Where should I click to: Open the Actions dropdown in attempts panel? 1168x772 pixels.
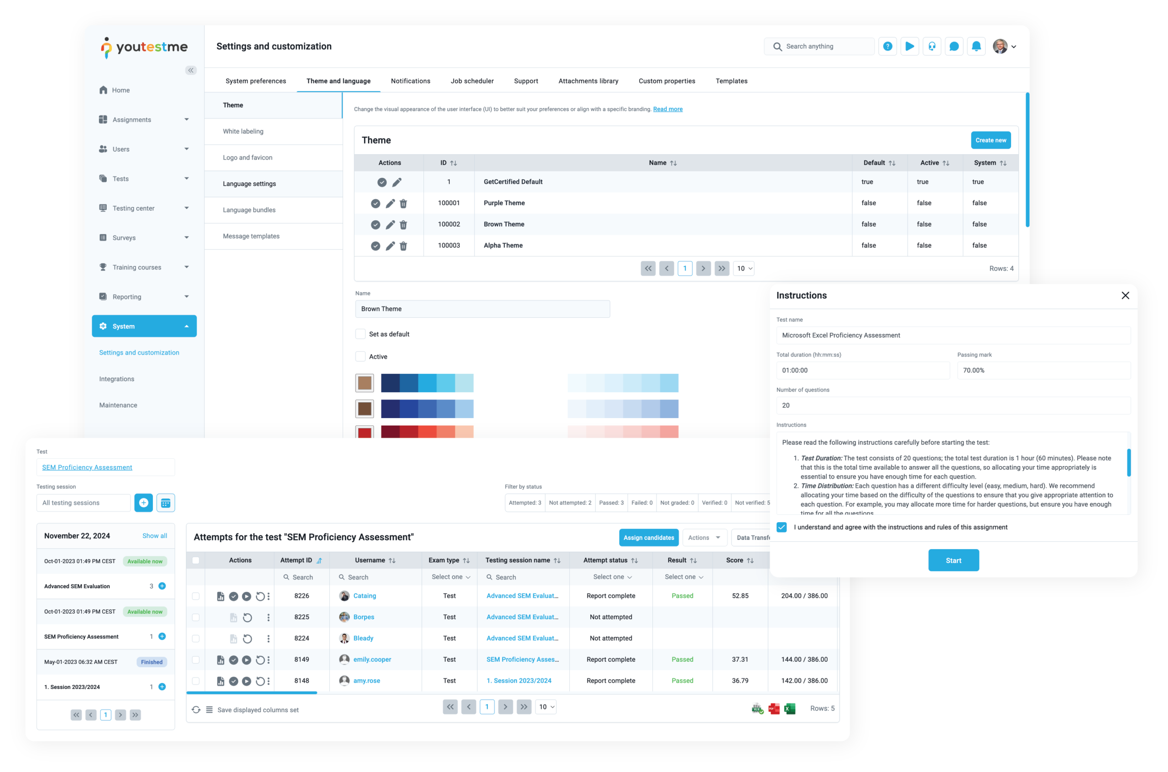click(x=704, y=538)
